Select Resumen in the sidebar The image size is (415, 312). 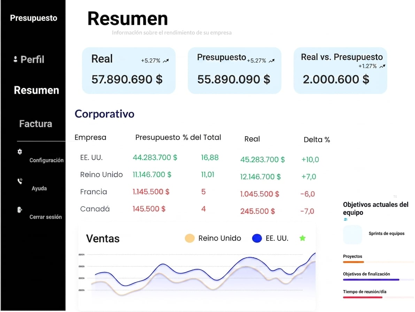pyautogui.click(x=37, y=90)
